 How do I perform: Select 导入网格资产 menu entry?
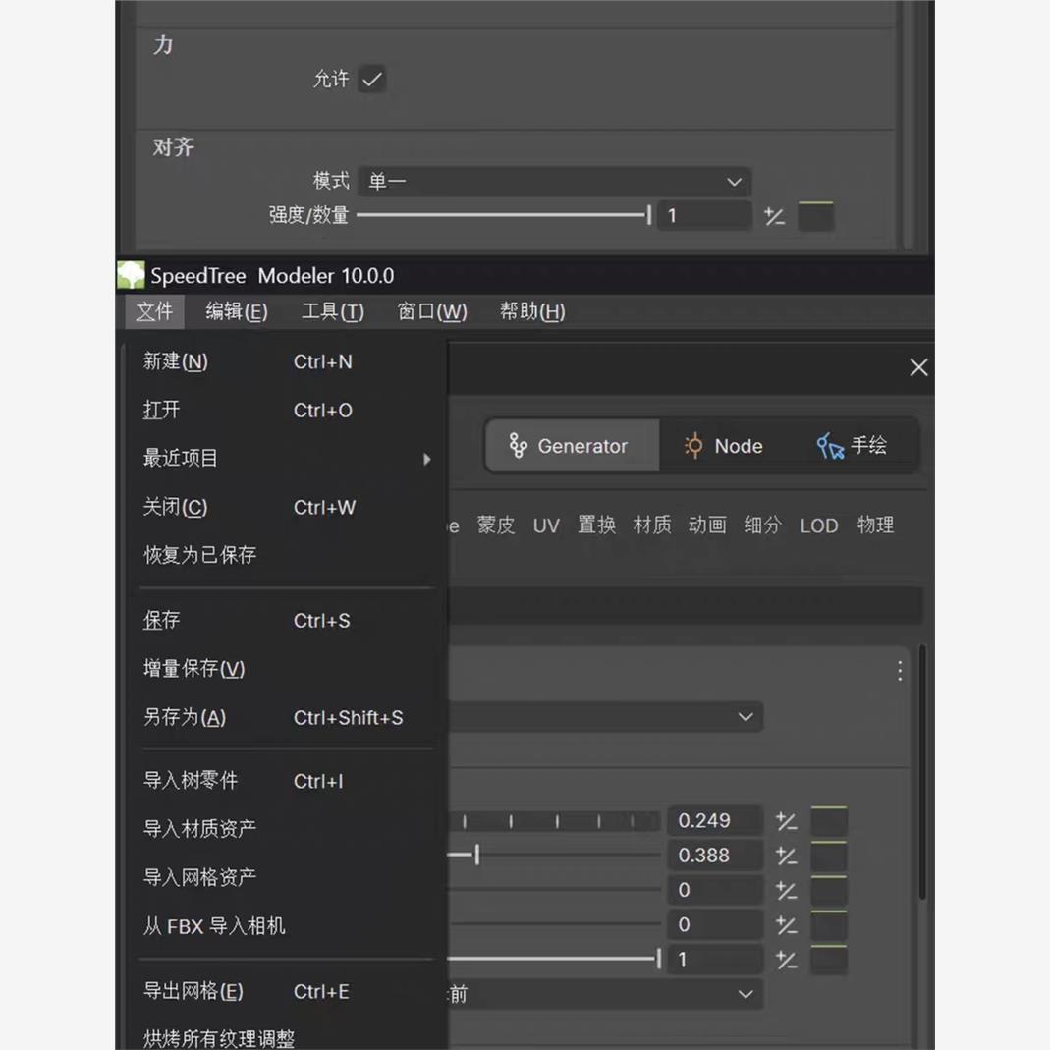(x=287, y=877)
